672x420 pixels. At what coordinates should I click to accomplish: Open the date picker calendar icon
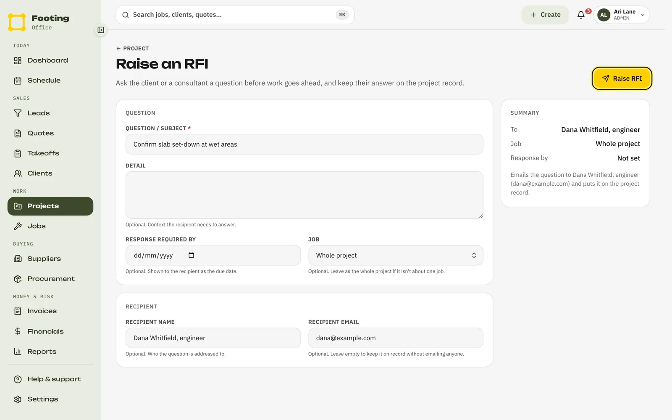pos(192,255)
